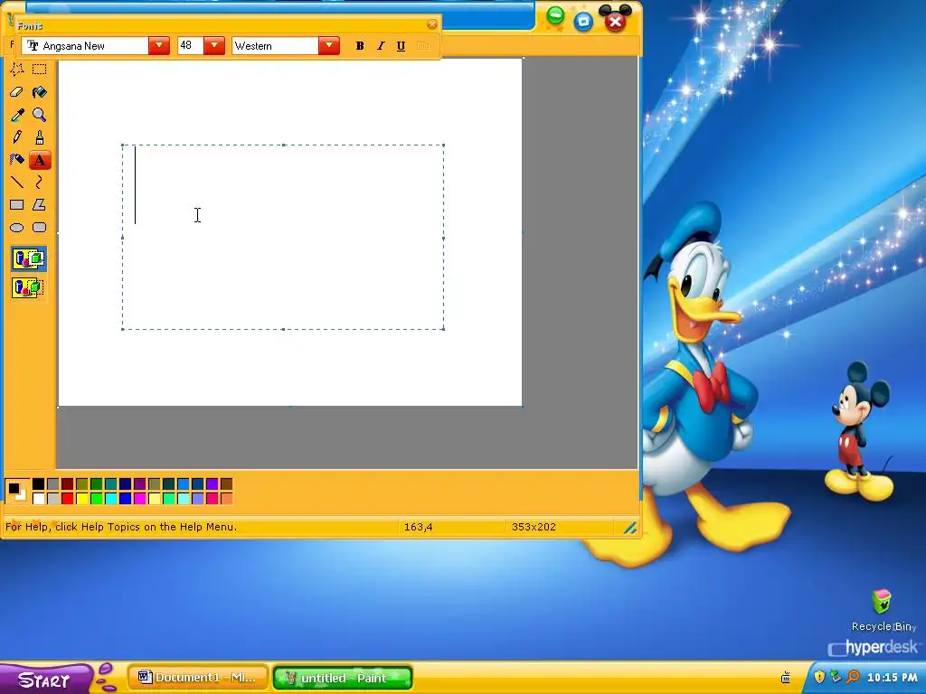Select the Ellipse tool
This screenshot has height=694, width=926.
click(x=16, y=228)
